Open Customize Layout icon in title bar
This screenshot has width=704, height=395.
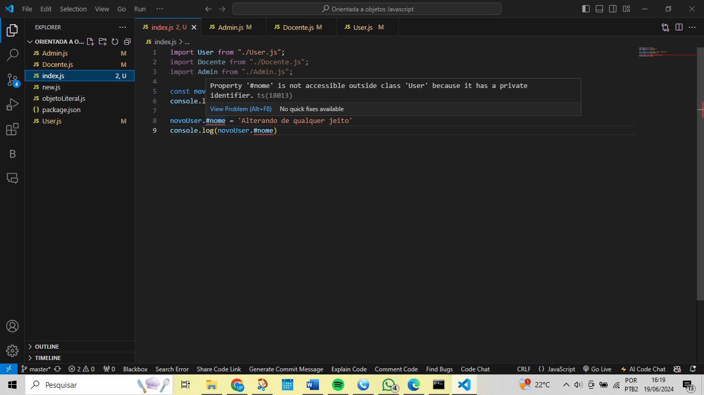(626, 9)
